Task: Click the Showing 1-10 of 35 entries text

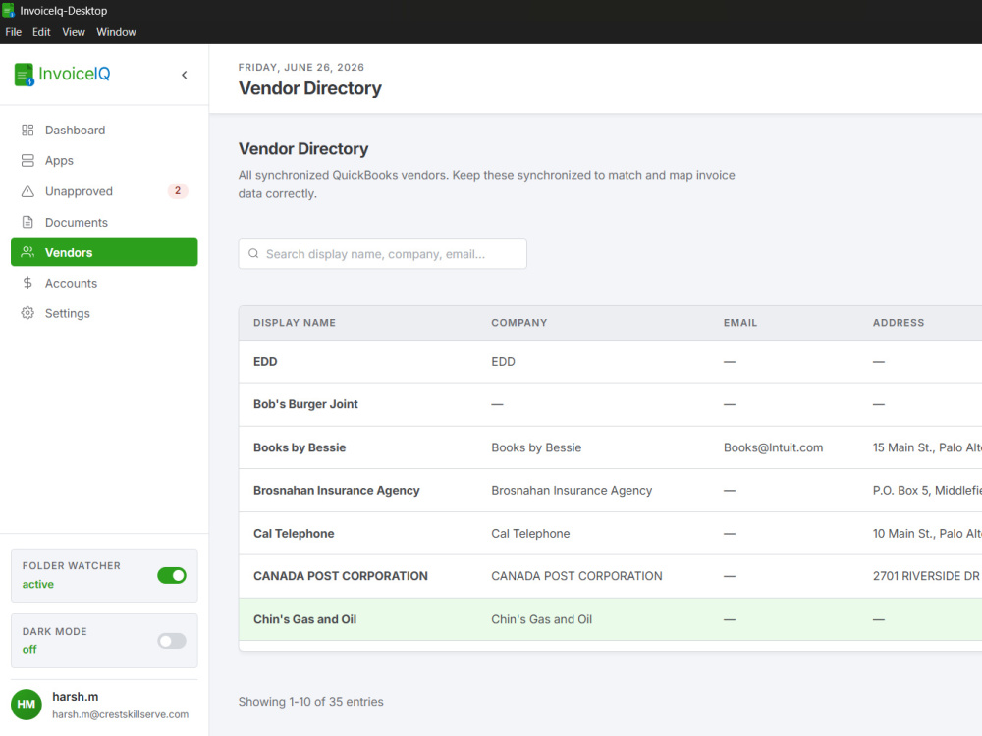Action: (310, 702)
